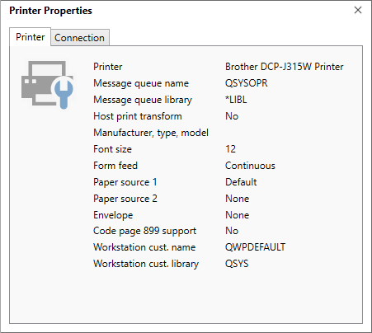The image size is (372, 333).
Task: Click Paper source 2 None value
Action: point(237,199)
